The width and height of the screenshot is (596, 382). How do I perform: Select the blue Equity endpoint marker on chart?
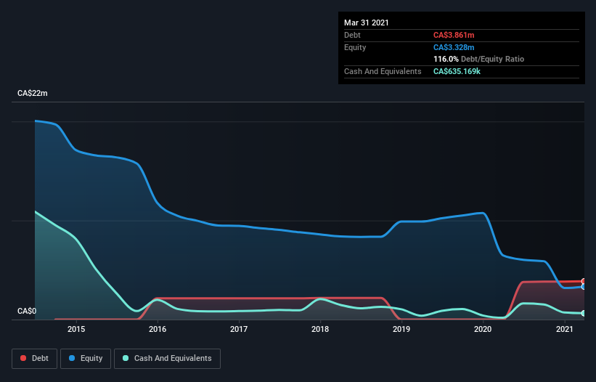click(584, 287)
